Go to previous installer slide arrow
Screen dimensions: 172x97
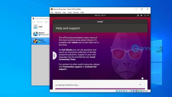[x=55, y=56]
